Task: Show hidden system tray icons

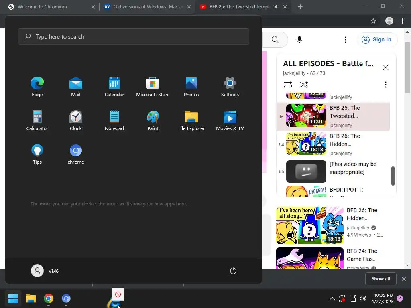Action: pyautogui.click(x=332, y=298)
